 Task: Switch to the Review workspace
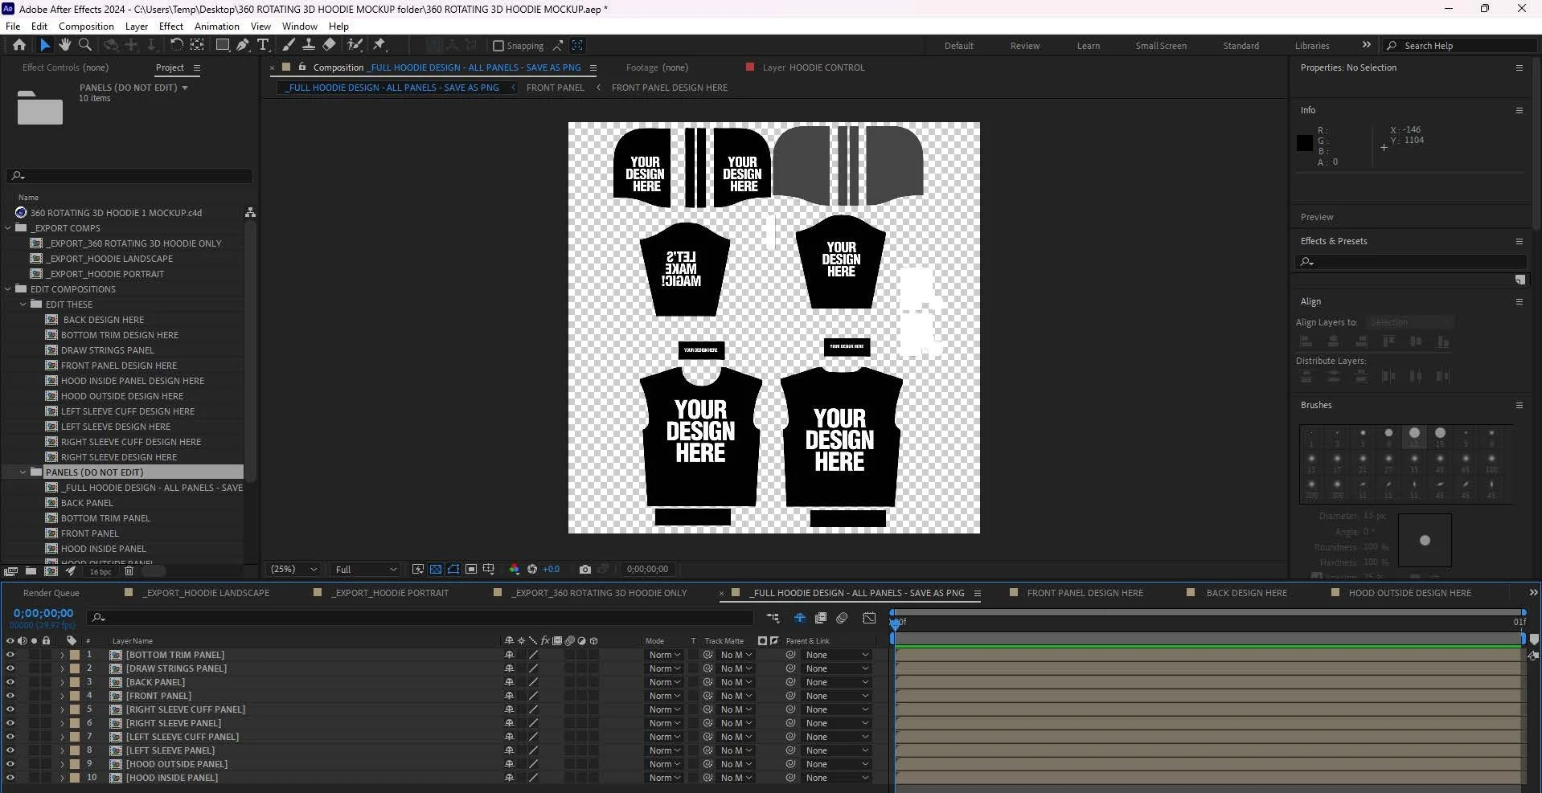(x=1025, y=46)
